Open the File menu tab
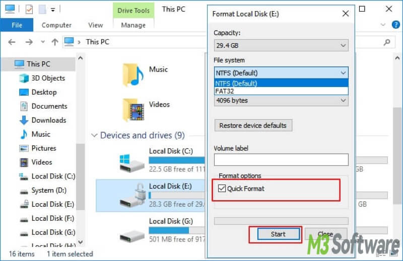The image size is (403, 261). click(17, 25)
